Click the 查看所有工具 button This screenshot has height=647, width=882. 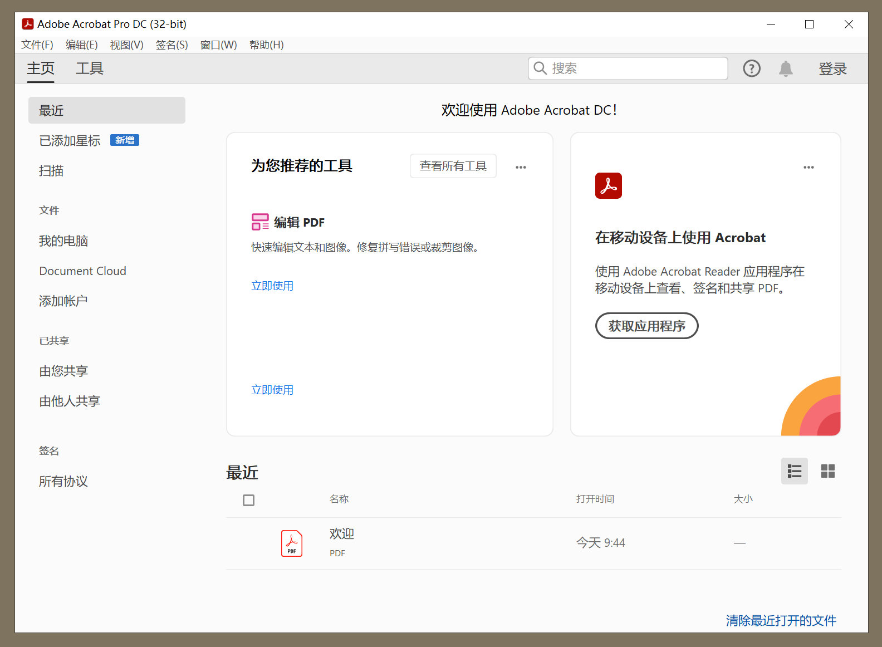click(x=453, y=166)
